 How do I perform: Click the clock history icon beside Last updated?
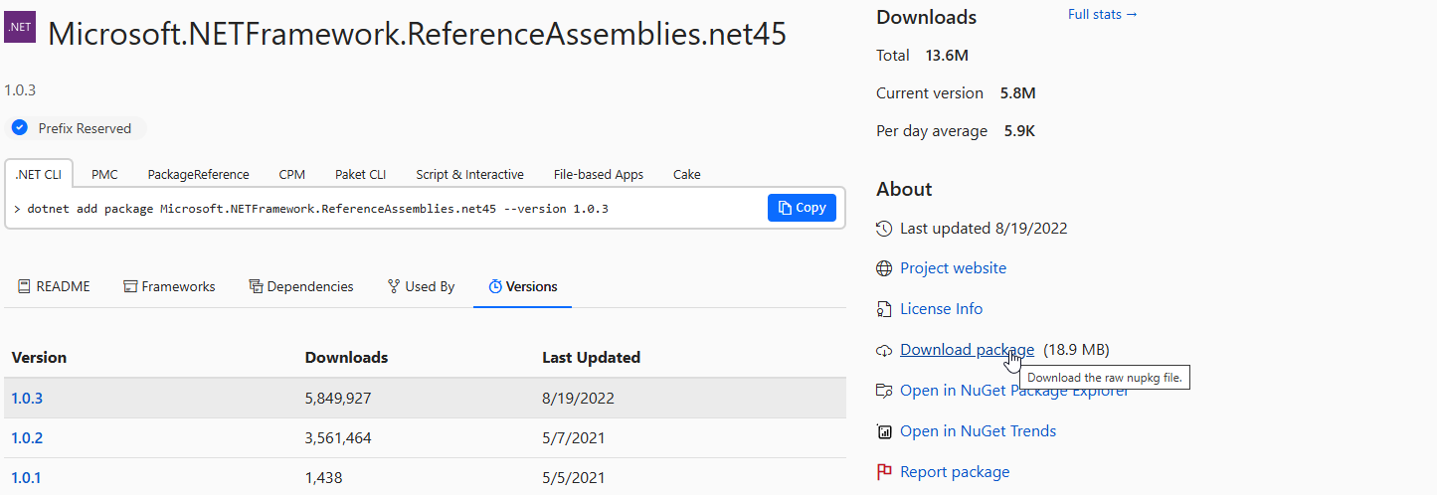click(x=884, y=229)
